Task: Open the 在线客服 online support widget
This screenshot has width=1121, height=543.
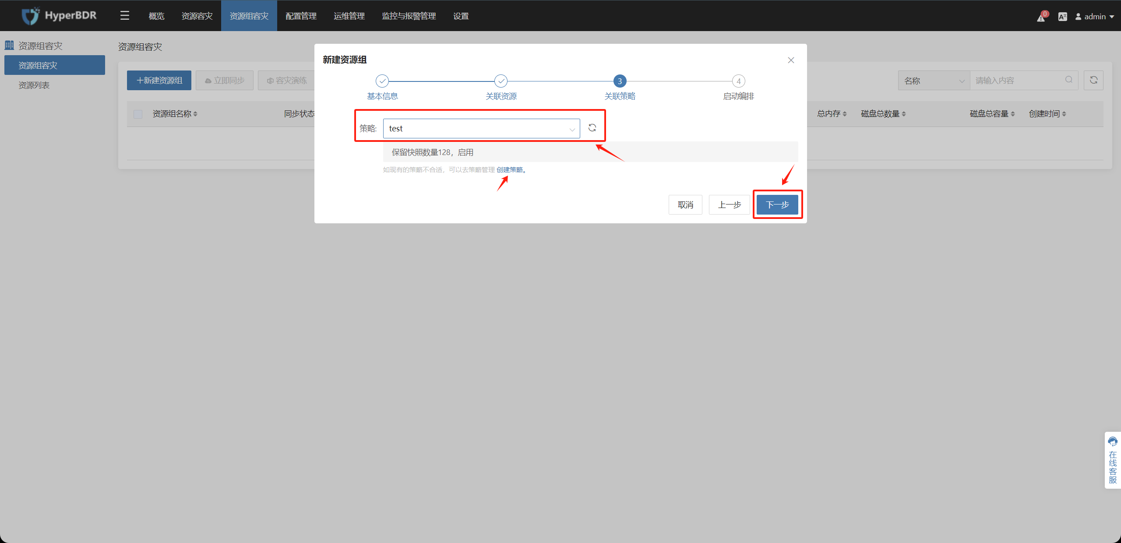Action: 1113,460
